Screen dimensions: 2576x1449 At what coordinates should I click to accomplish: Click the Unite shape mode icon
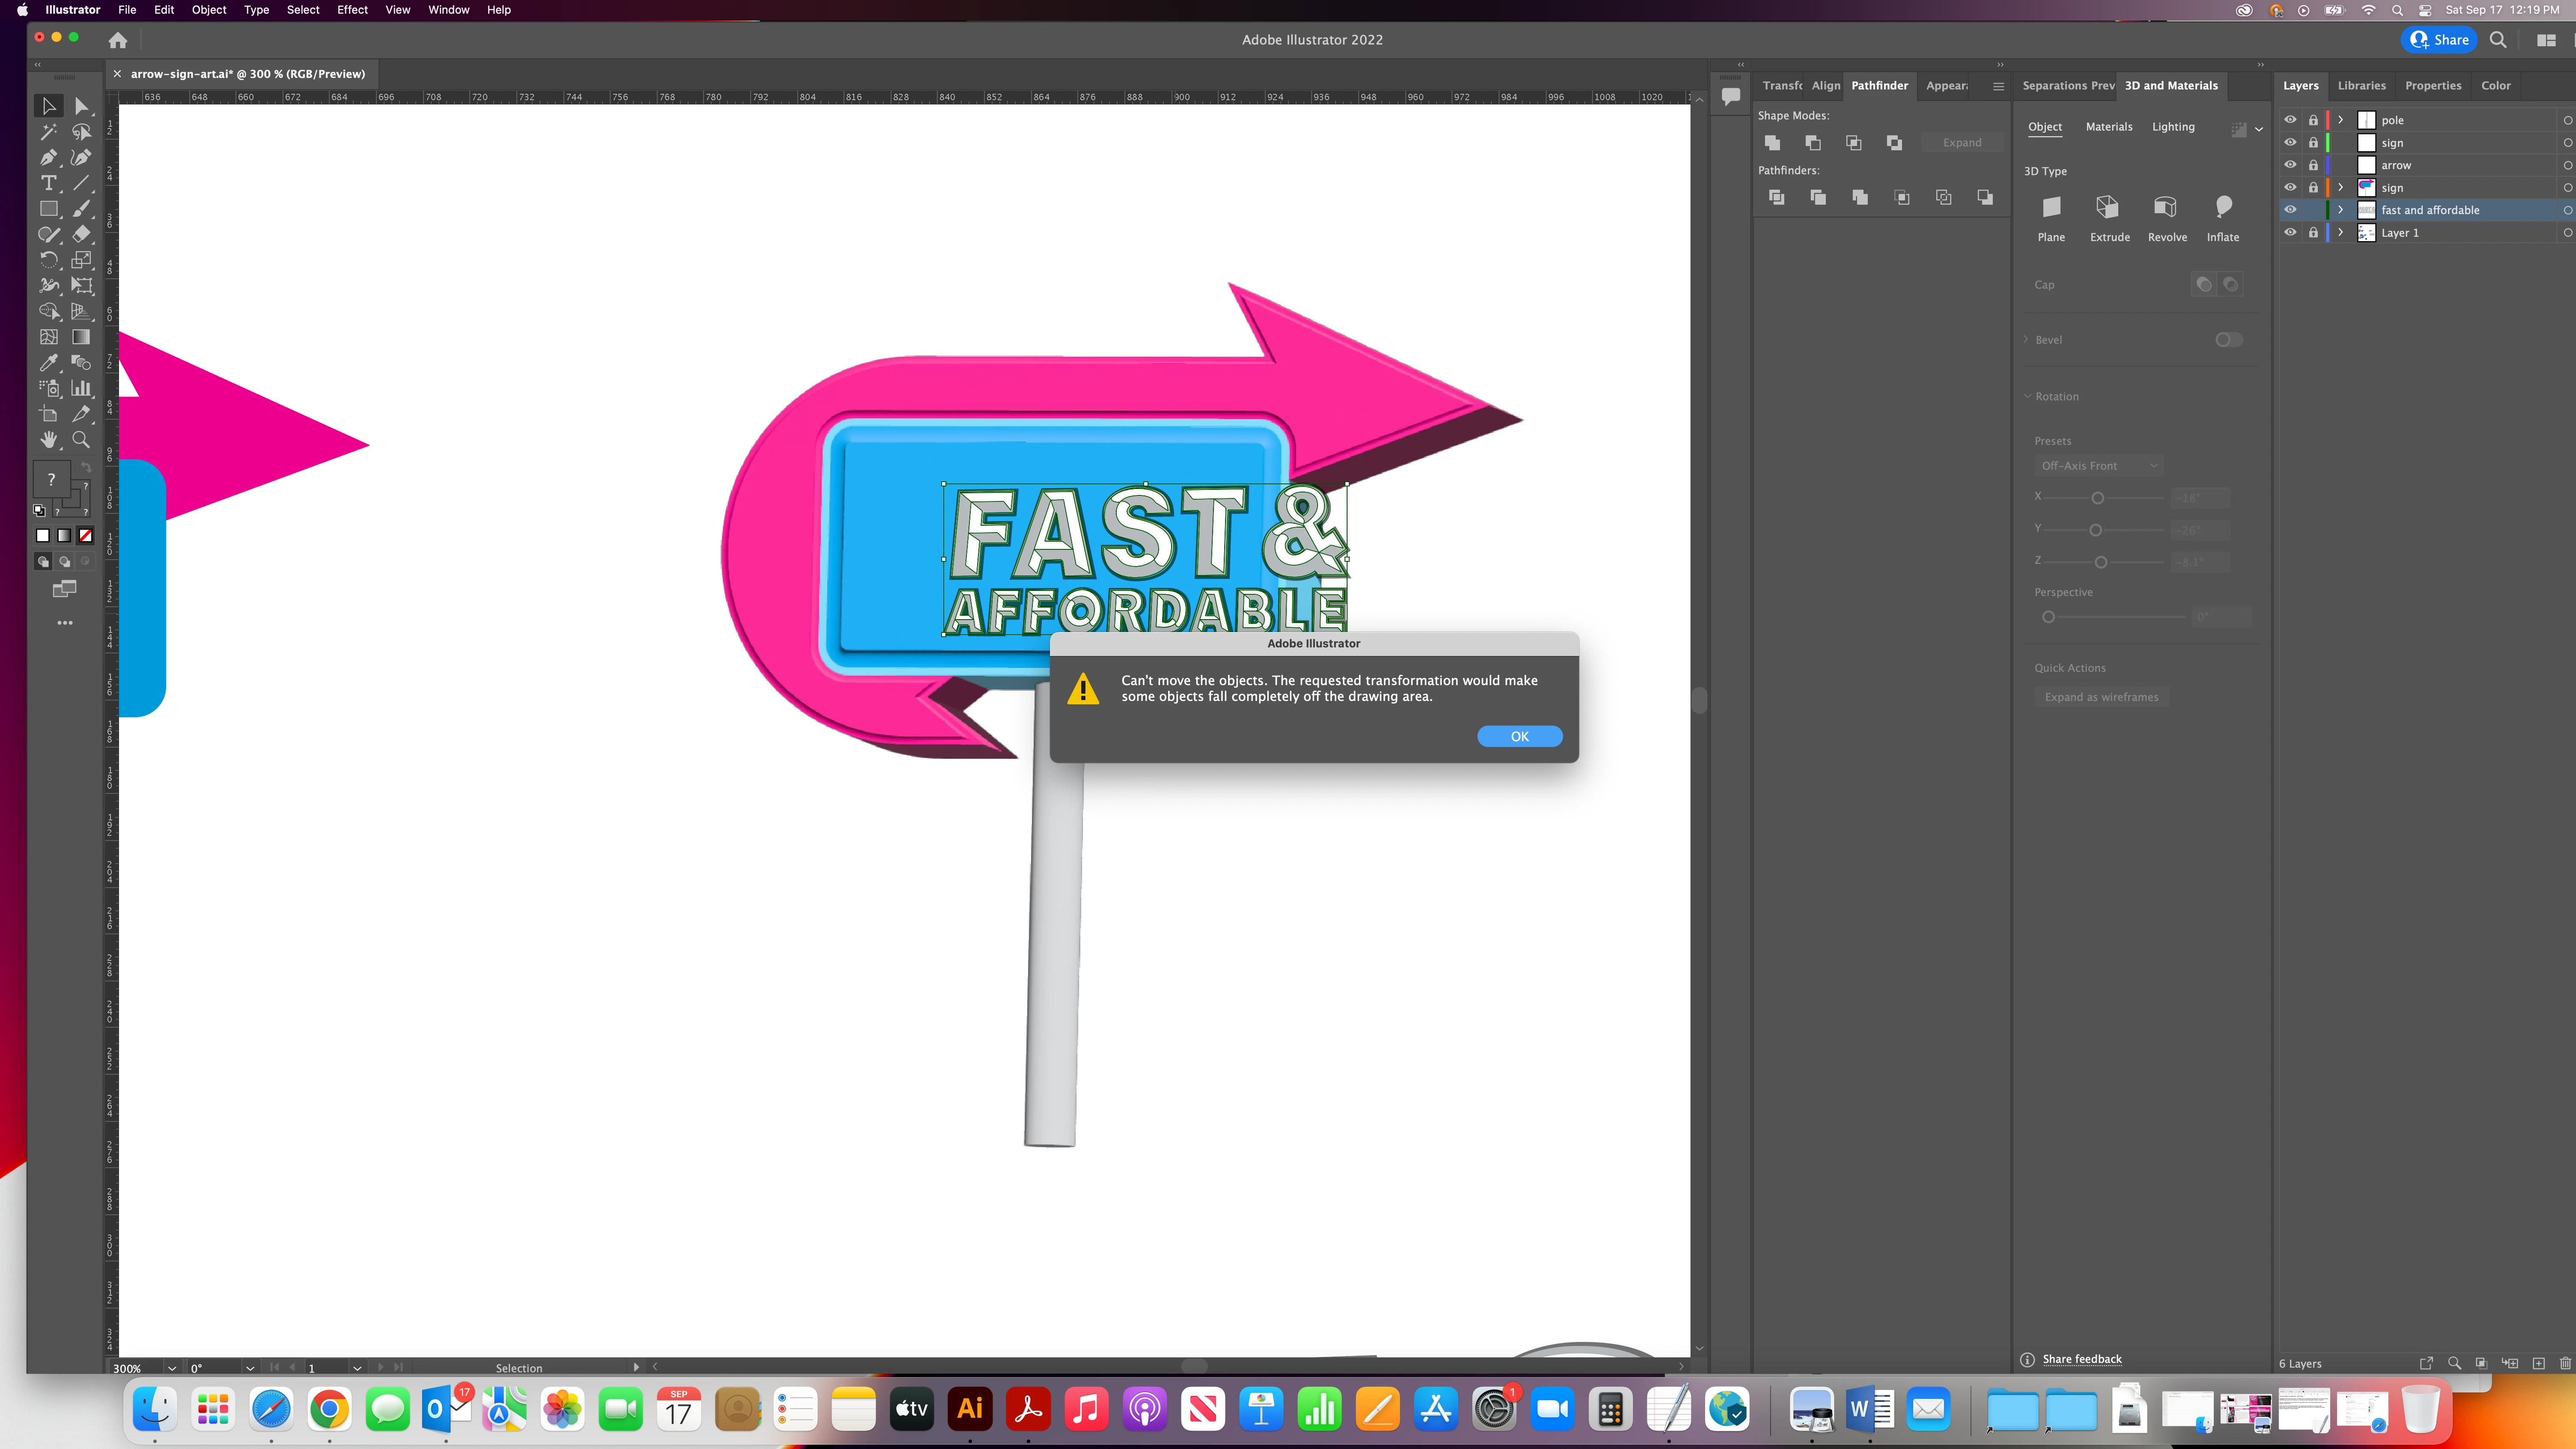[x=1772, y=143]
